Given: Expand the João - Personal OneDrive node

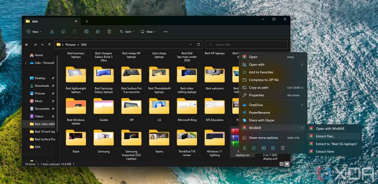Looking at the screenshot, I should pos(26,63).
